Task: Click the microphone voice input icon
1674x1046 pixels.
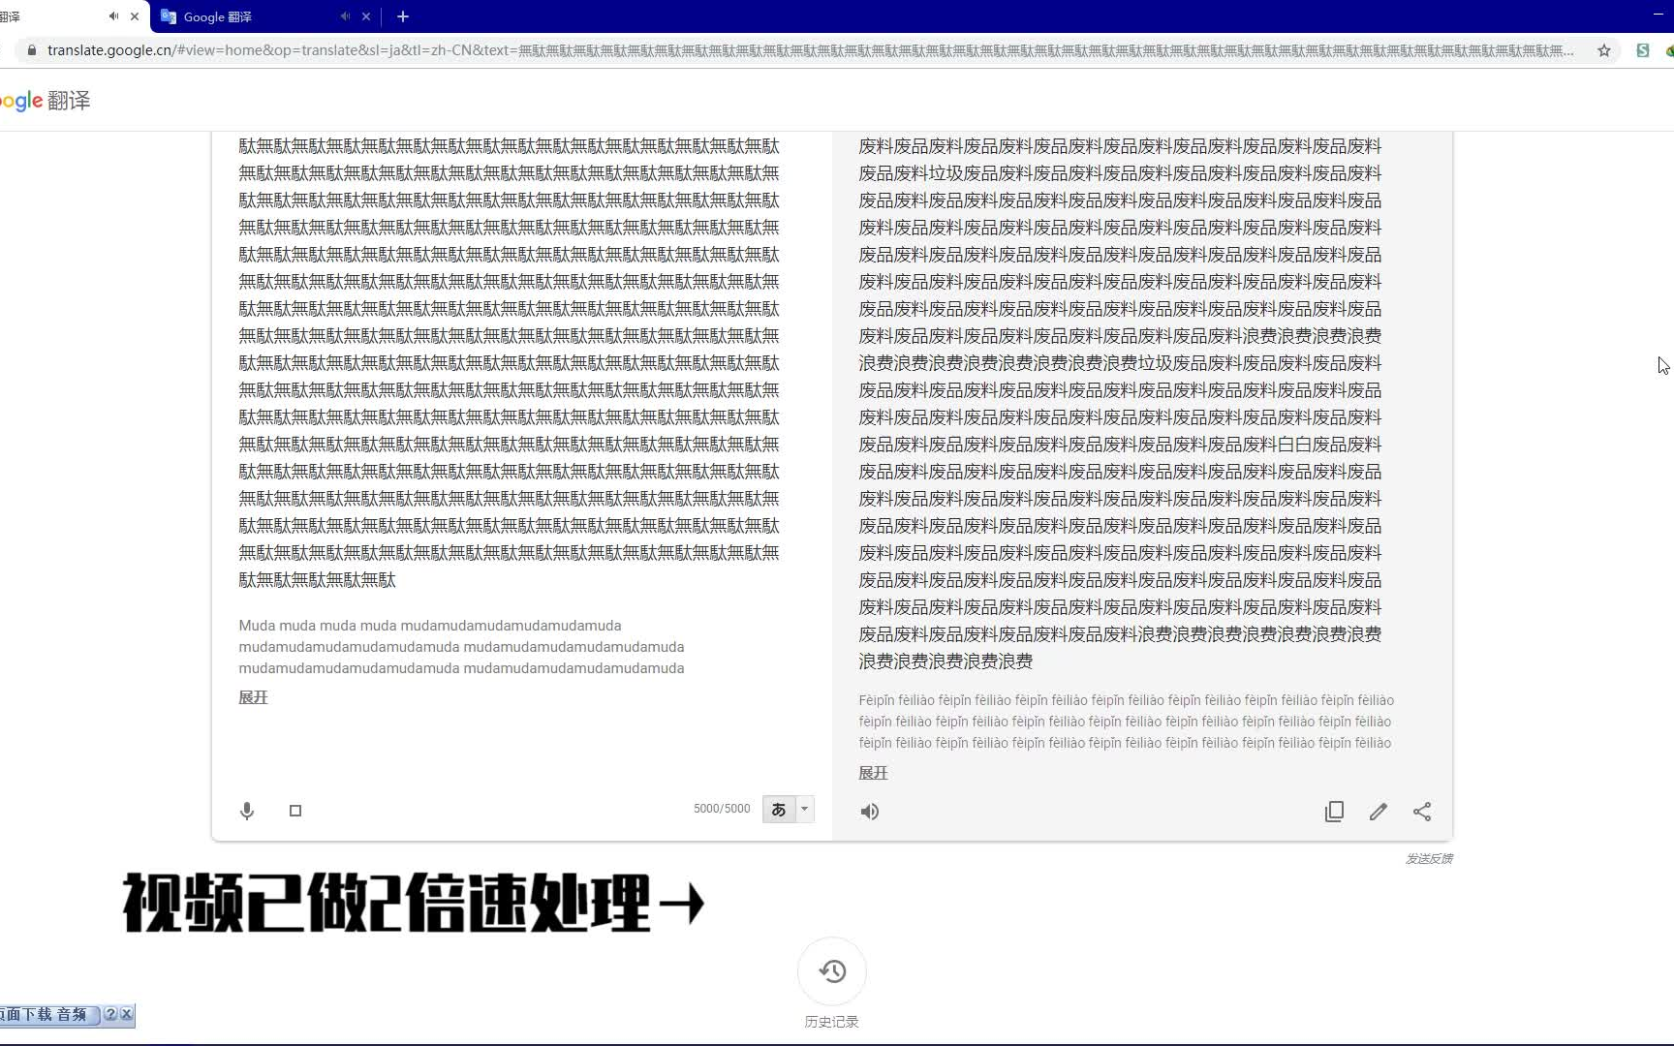Action: pyautogui.click(x=247, y=811)
